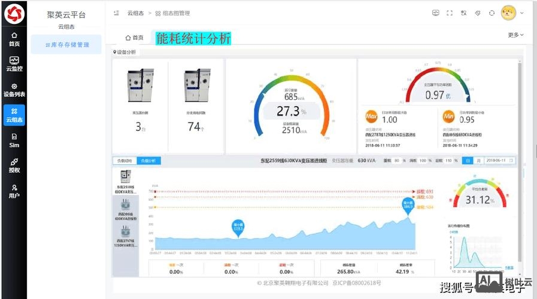
Task: Select the 日 day toggle button
Action: (x=468, y=160)
